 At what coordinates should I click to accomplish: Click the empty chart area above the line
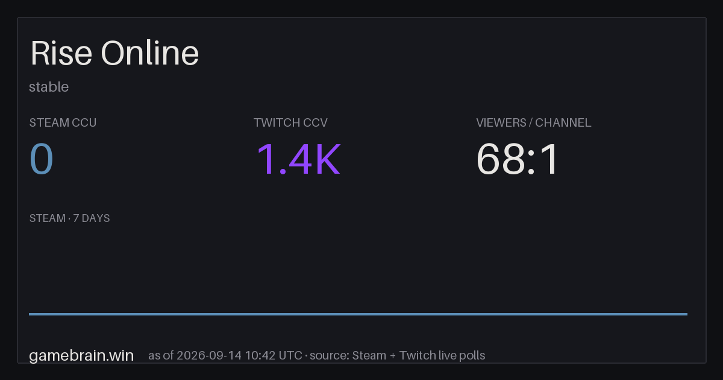358,268
